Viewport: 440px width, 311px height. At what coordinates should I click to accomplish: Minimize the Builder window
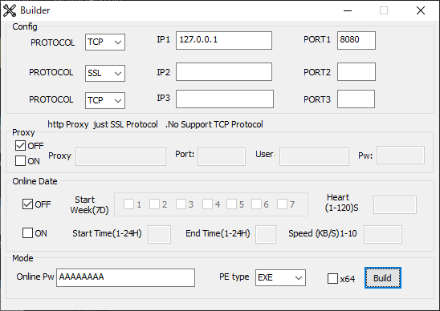click(x=348, y=10)
